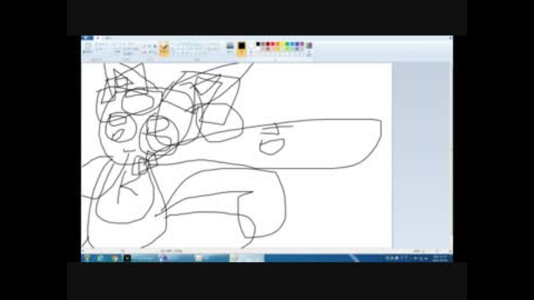Choose the Select rectangle tool

pyautogui.click(x=117, y=48)
